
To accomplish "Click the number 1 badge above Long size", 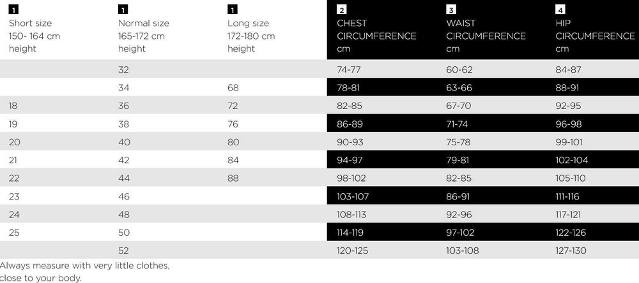I will pos(232,10).
